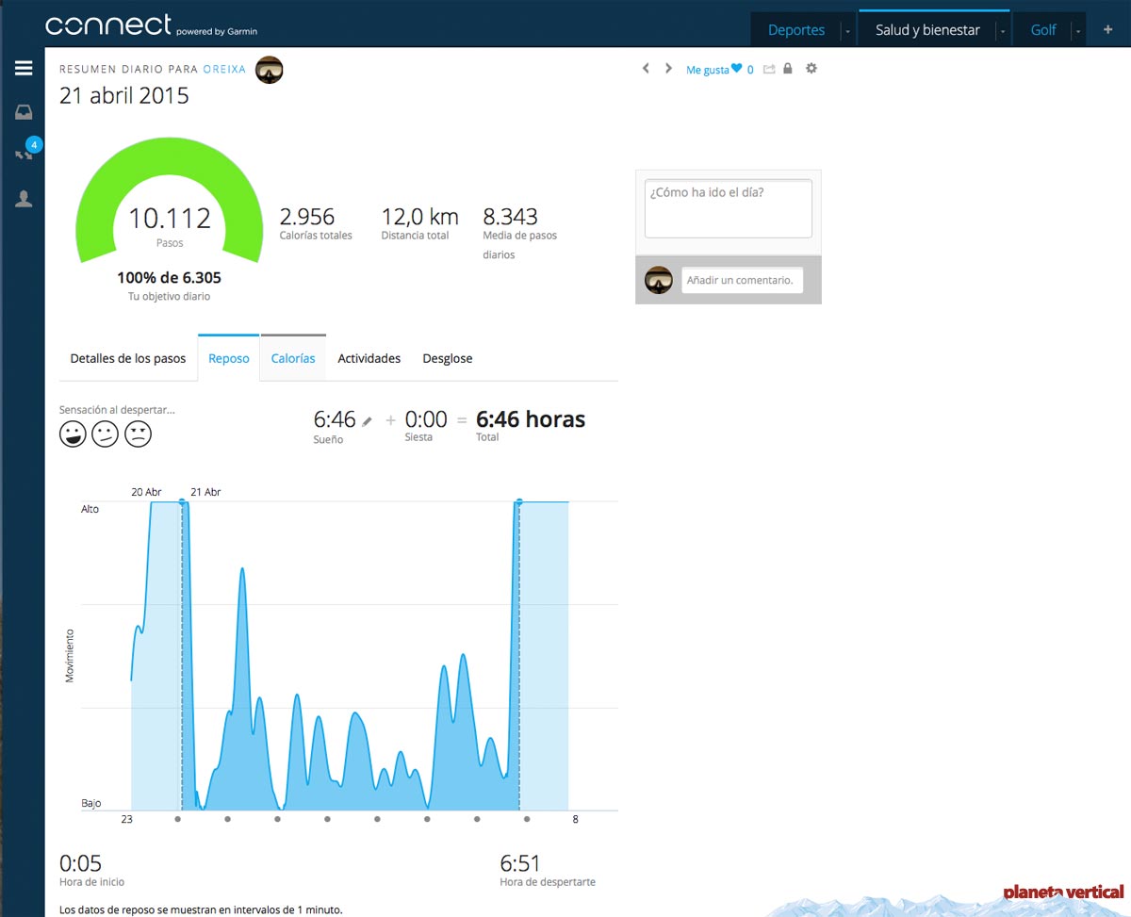Click the share icon beside Me gusta
Screen dimensions: 1131x917
point(769,69)
